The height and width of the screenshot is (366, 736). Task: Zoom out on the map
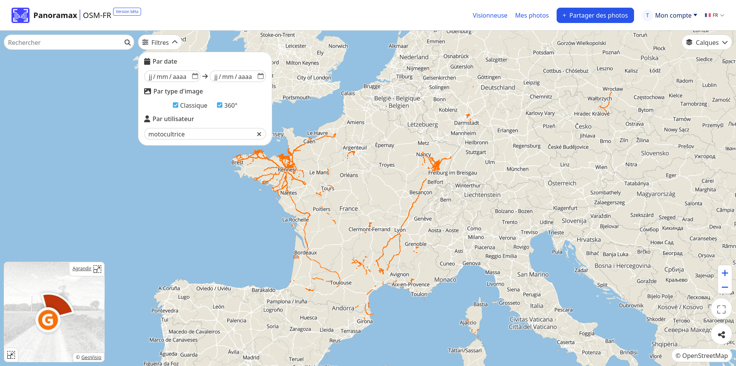tap(724, 287)
